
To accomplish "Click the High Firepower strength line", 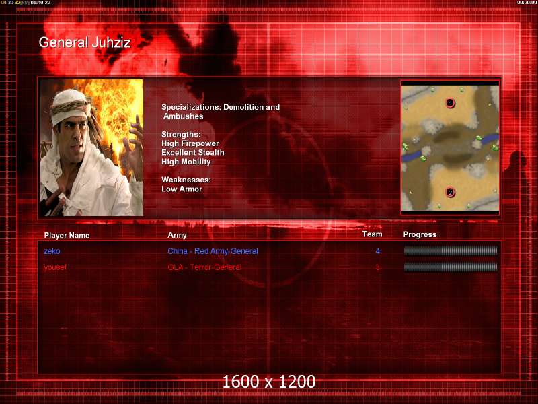I will (x=190, y=143).
